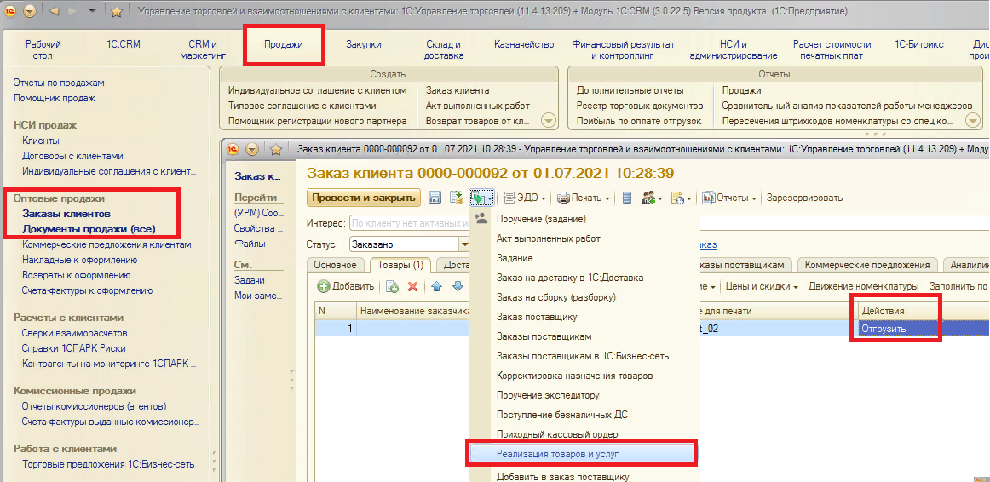Click the copy row icon next to Добавить

[392, 287]
